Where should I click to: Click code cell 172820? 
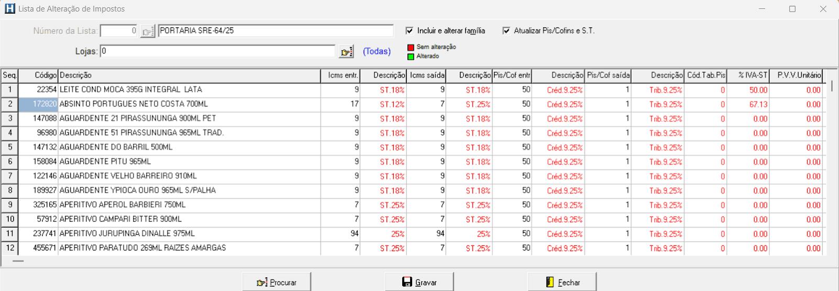pyautogui.click(x=38, y=104)
